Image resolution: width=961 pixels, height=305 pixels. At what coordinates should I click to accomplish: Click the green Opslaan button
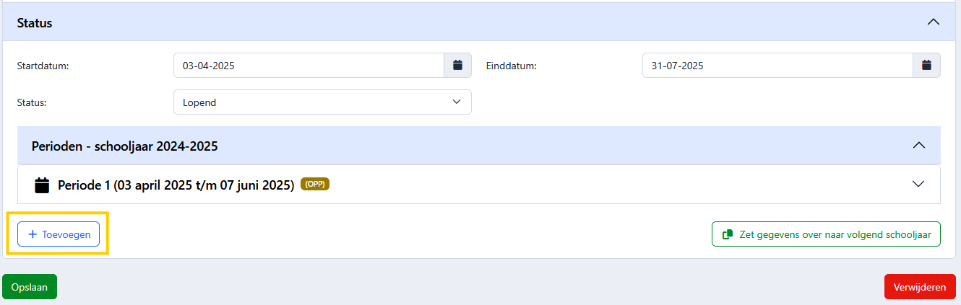30,287
